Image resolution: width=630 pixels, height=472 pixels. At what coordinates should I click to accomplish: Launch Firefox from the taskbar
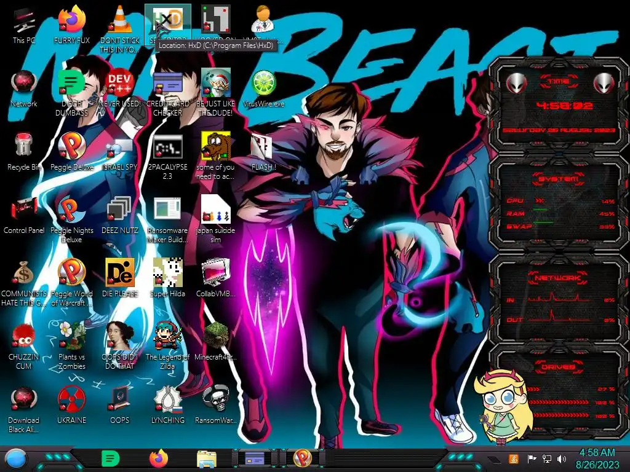159,458
